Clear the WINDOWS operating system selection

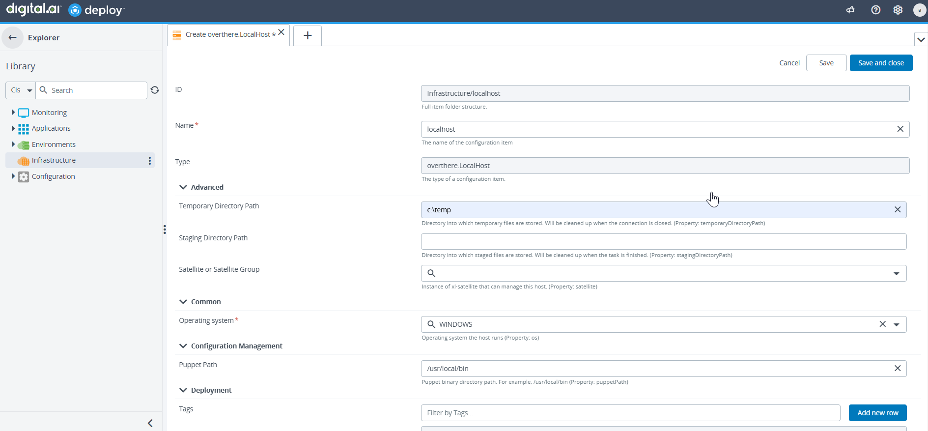(x=882, y=324)
